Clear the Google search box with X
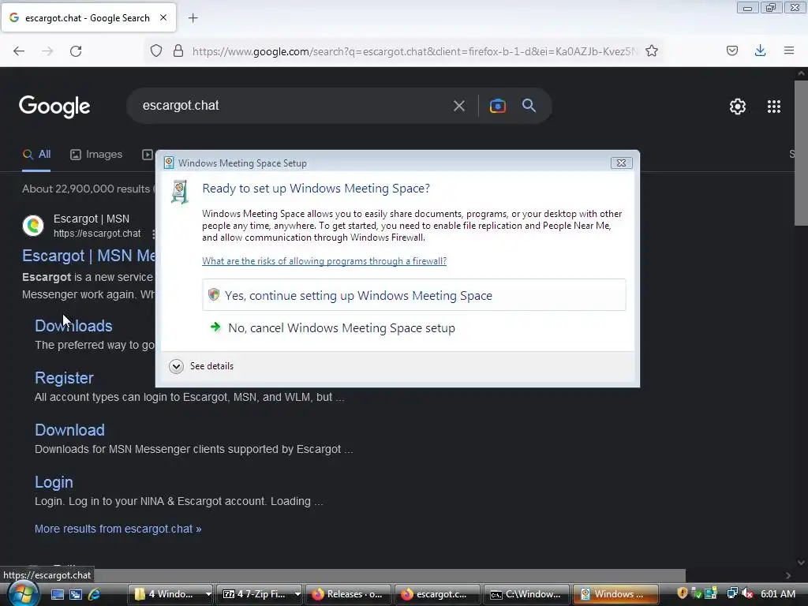 point(458,107)
